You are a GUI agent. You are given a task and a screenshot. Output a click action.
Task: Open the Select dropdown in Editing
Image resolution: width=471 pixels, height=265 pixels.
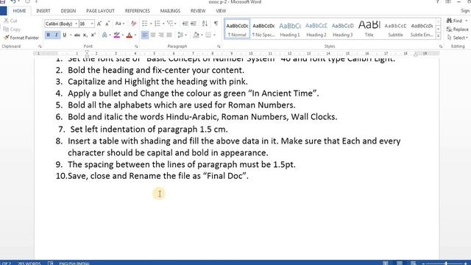(457, 38)
